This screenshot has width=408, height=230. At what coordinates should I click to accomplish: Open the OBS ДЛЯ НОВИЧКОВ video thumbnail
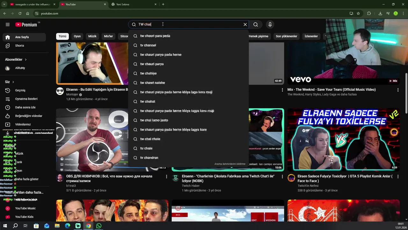tap(92, 140)
